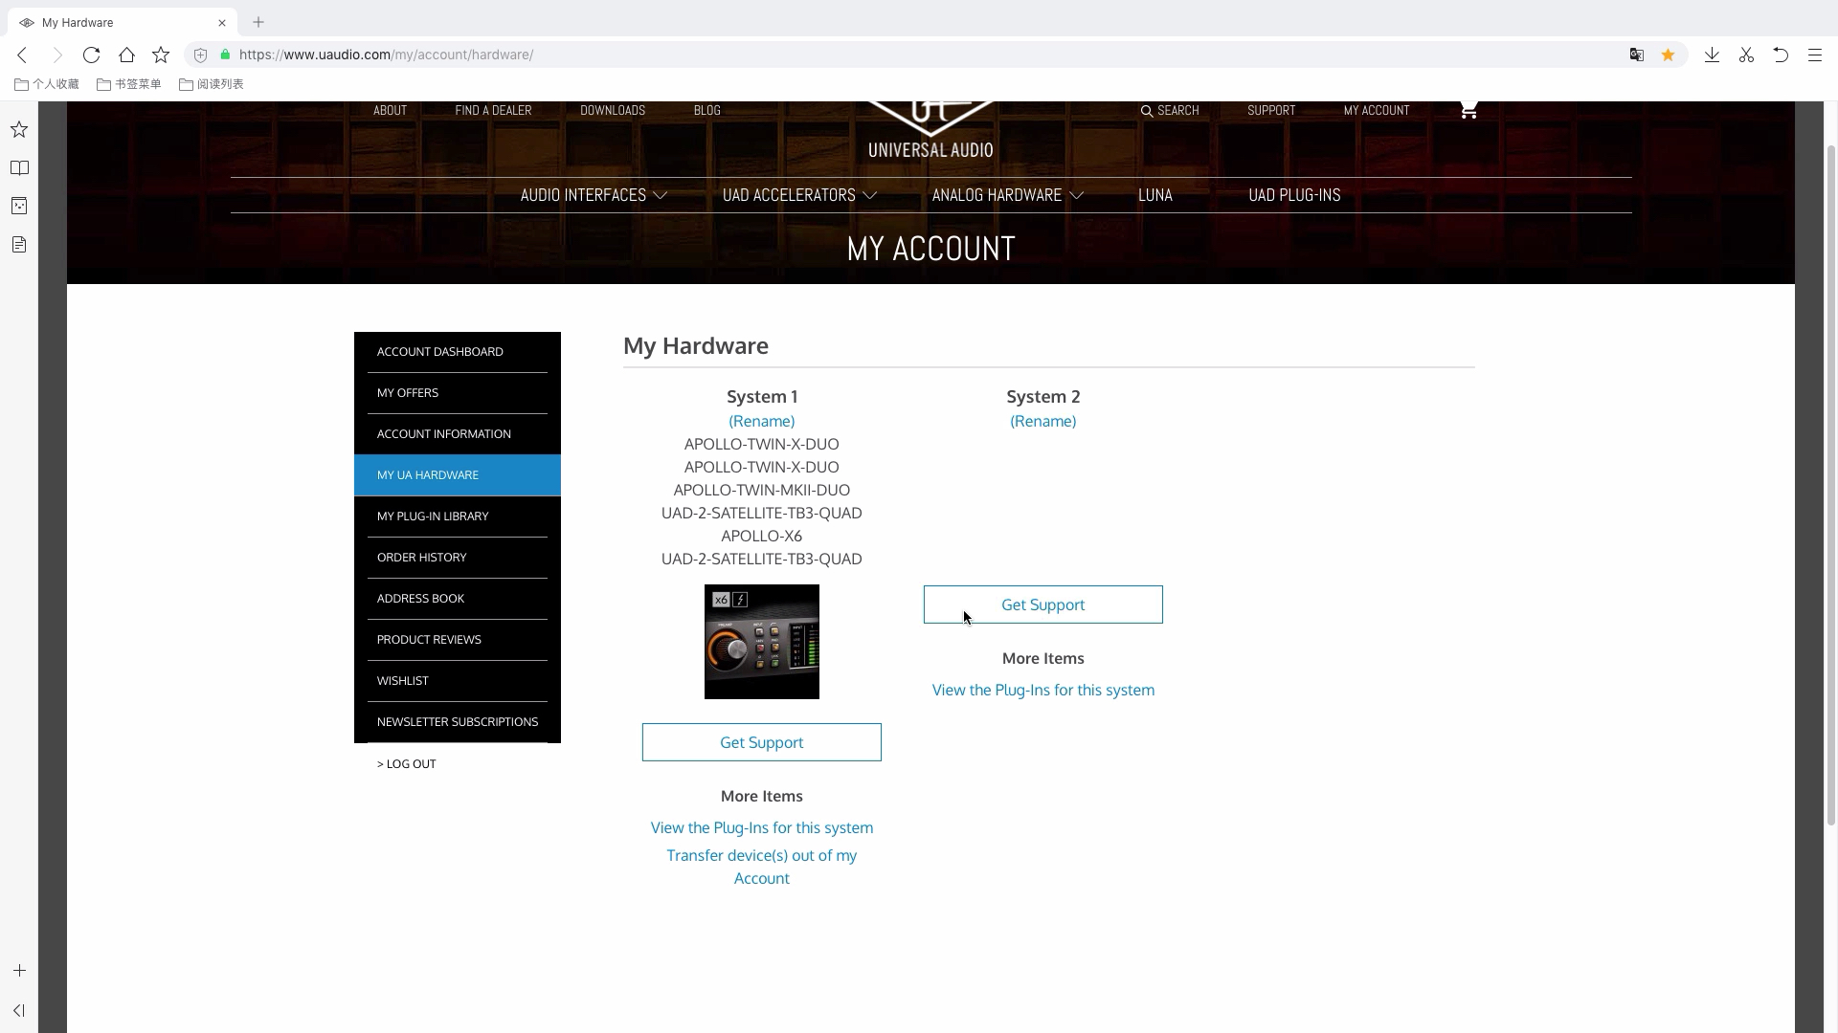1838x1033 pixels.
Task: Click Get Support under System 1
Action: [761, 742]
